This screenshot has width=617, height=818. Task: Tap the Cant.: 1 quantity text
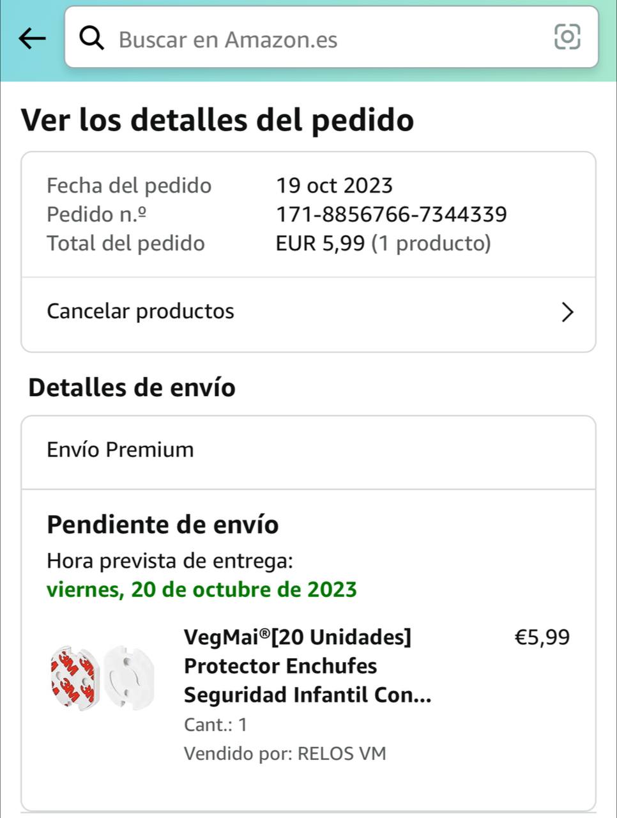pyautogui.click(x=215, y=725)
